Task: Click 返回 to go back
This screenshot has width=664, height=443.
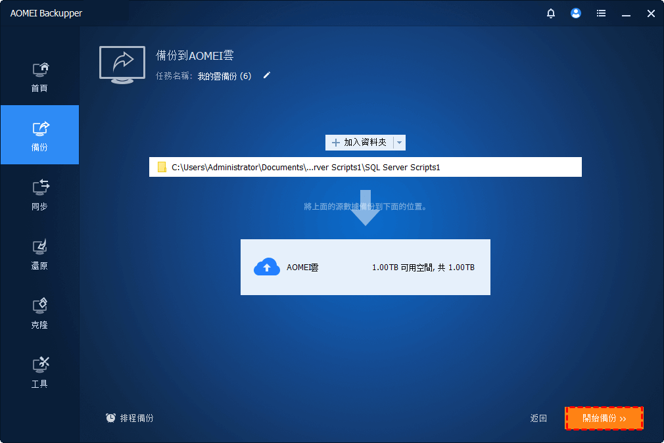Action: tap(538, 419)
